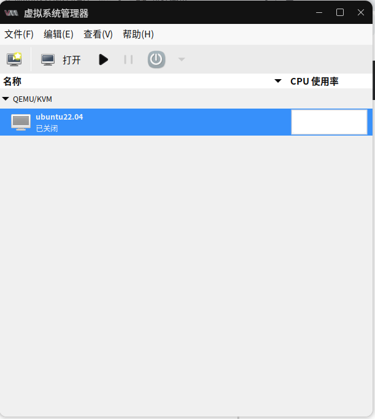Click the power shutdown icon
Image resolution: width=375 pixels, height=419 pixels.
tap(157, 60)
